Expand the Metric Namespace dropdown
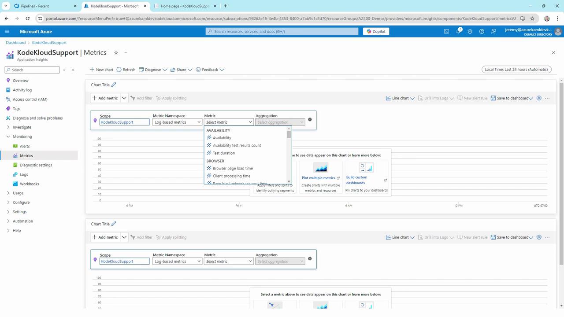564x317 pixels. click(x=177, y=122)
